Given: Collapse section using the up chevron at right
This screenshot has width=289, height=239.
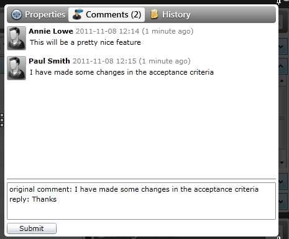Looking at the screenshot, I should [x=281, y=66].
